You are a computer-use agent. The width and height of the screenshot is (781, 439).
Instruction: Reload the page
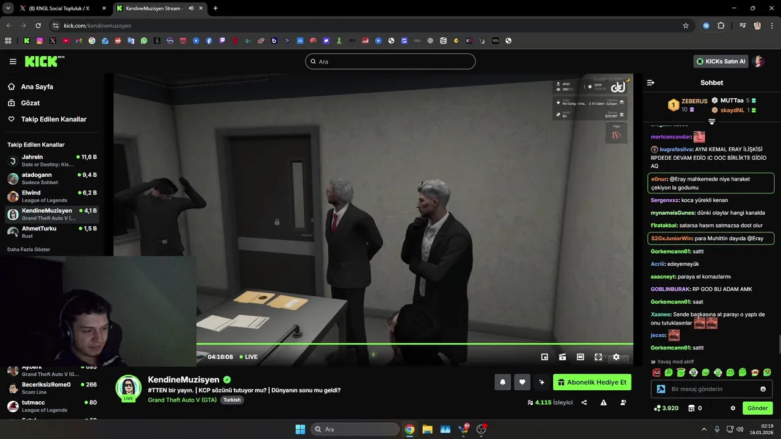38,26
